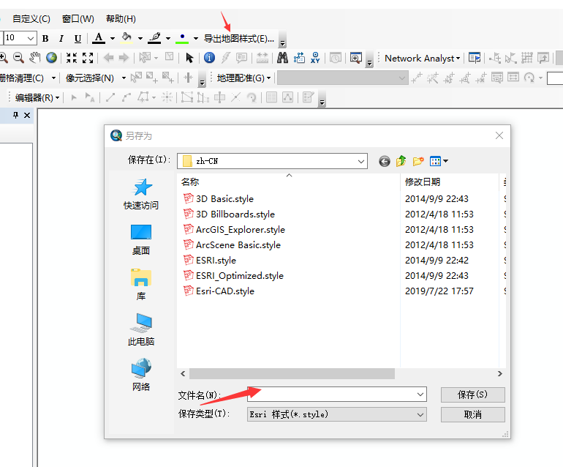Open the 保存在 folder dropdown zh-CN
The image size is (563, 467).
272,161
